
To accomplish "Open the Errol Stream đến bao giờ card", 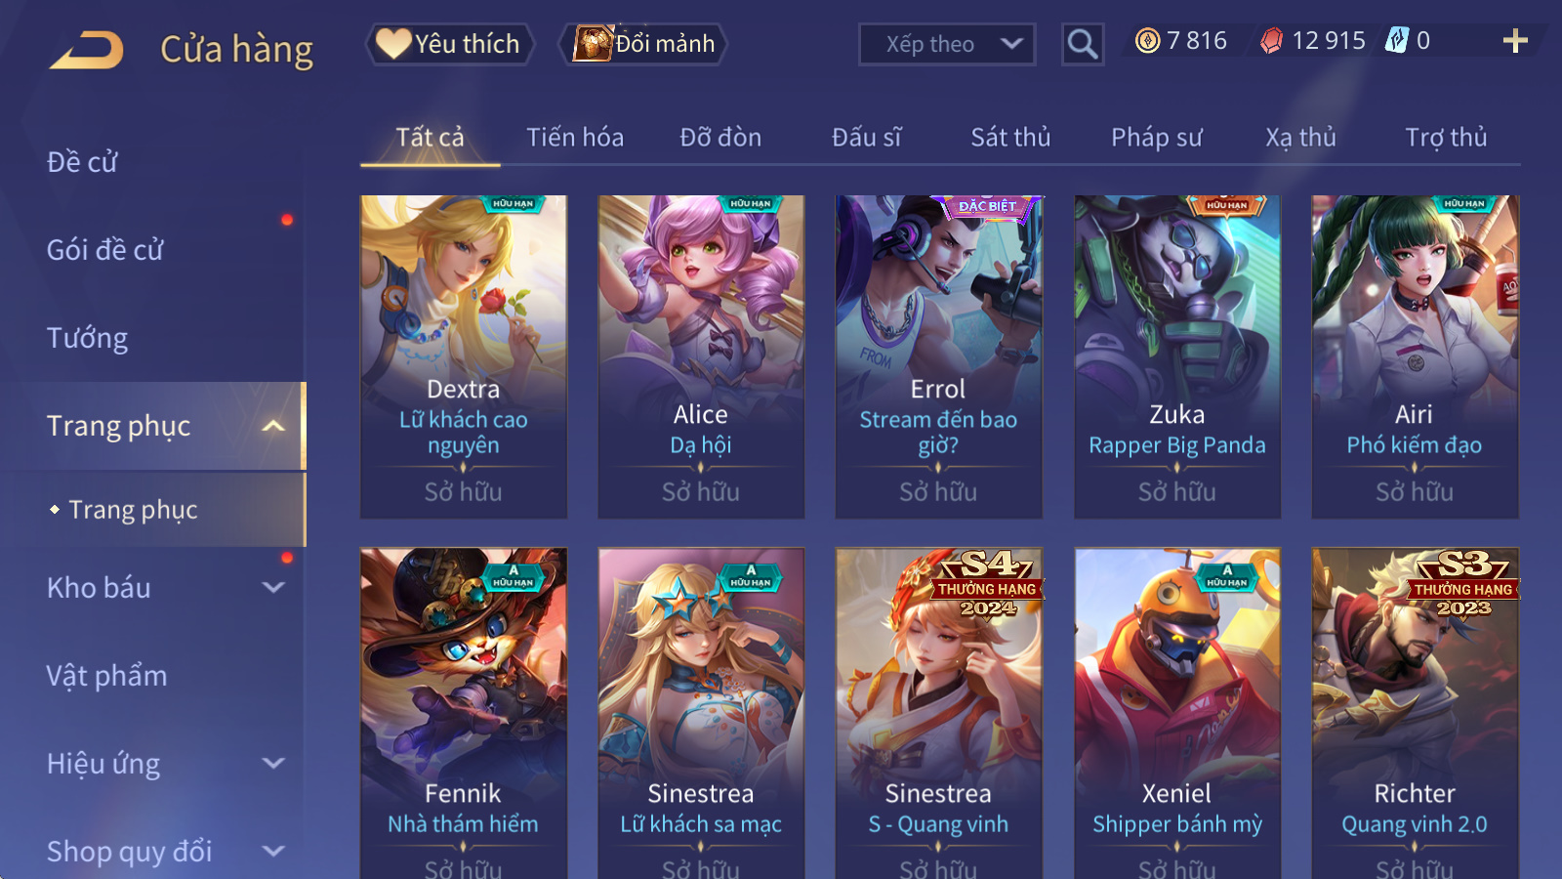I will 938,356.
